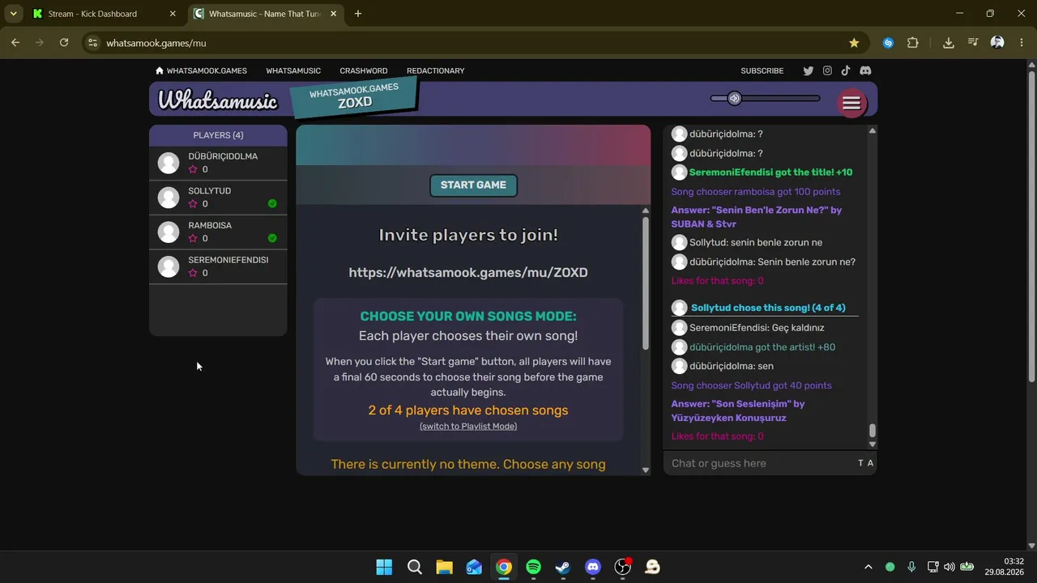Open the WHATSAMOOK.GAMES home link
The height and width of the screenshot is (583, 1037).
tap(201, 70)
